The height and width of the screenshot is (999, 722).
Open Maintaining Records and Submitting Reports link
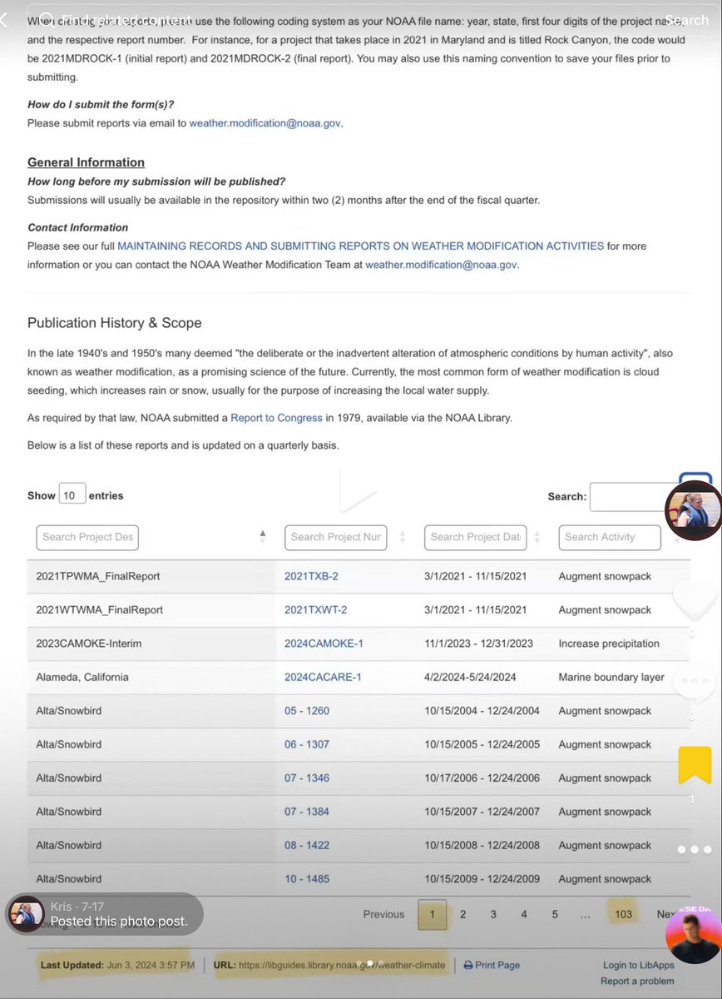(x=360, y=246)
